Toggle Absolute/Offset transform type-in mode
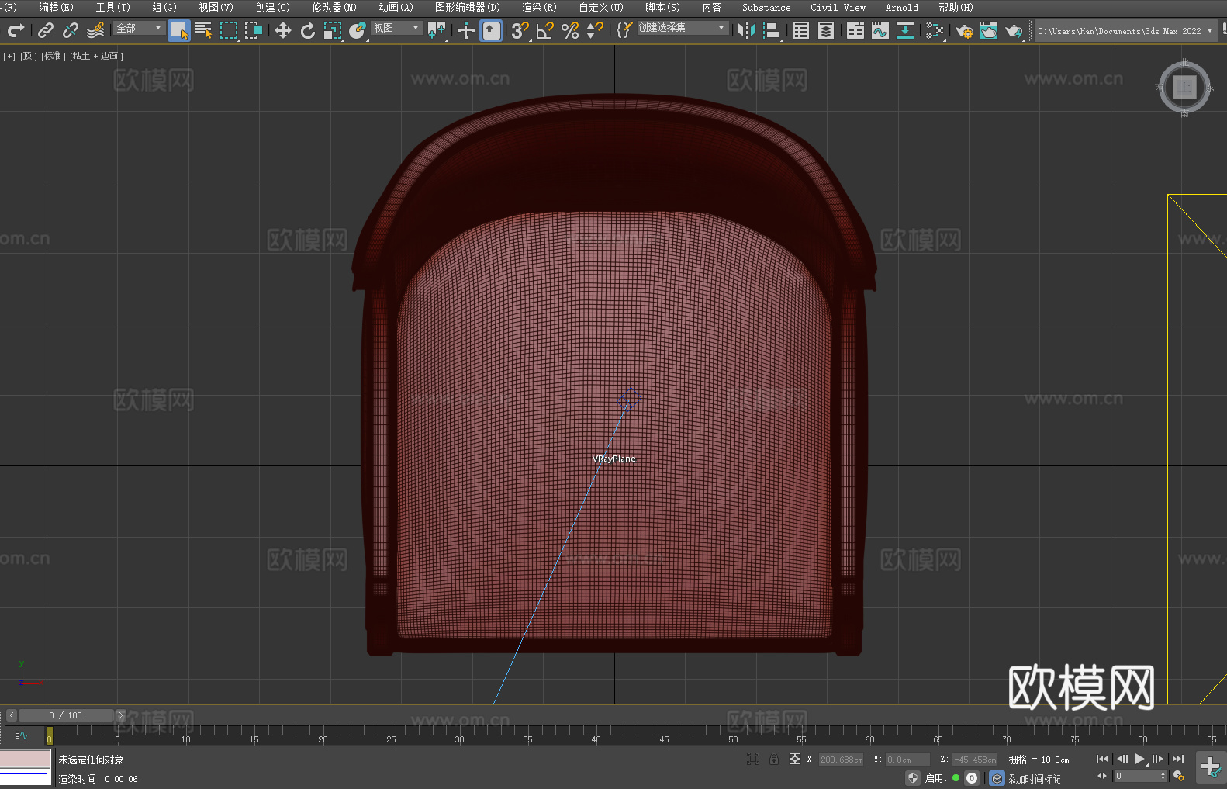The height and width of the screenshot is (789, 1227). (x=795, y=759)
